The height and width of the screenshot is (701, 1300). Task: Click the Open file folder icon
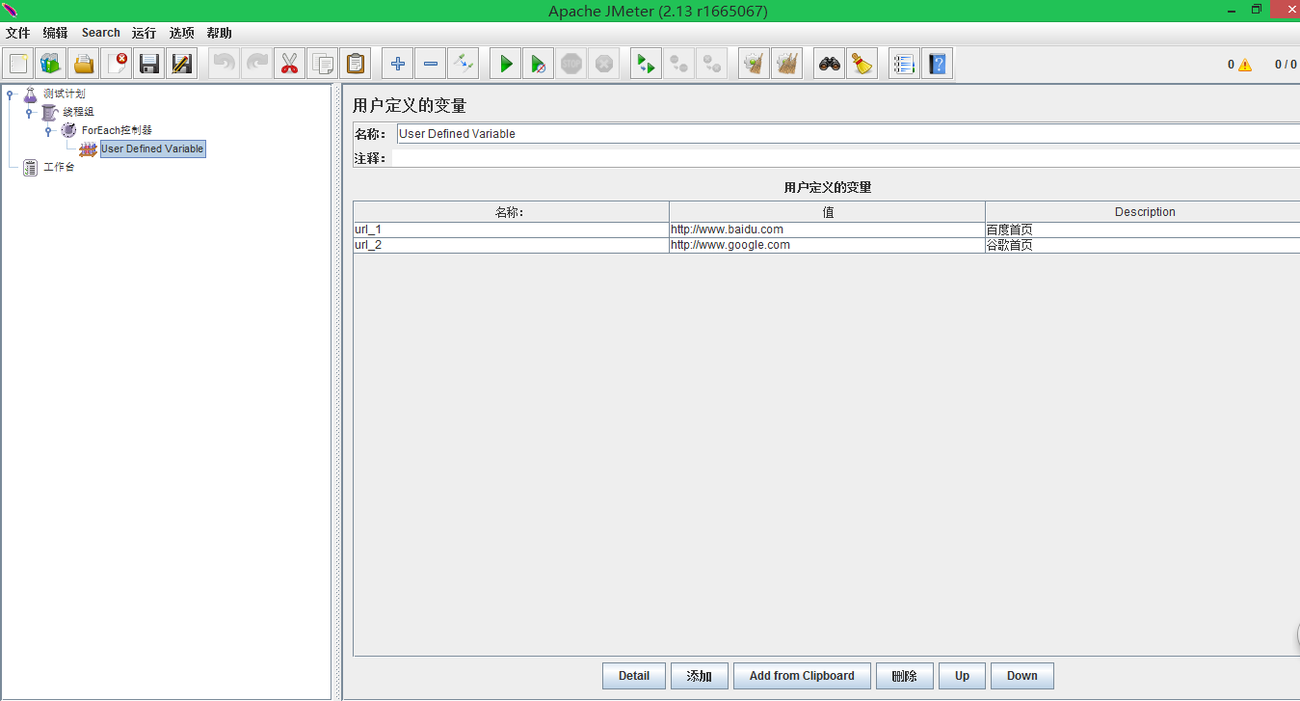pos(84,65)
